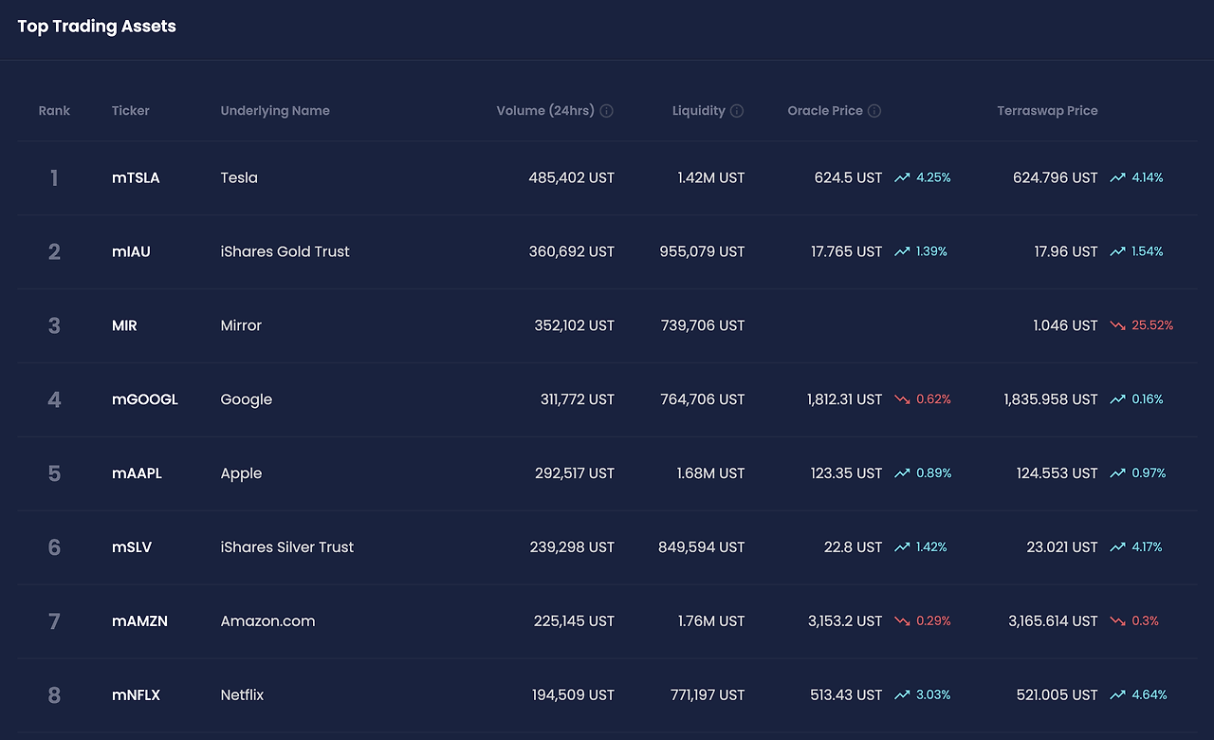The width and height of the screenshot is (1214, 740).
Task: Click the Oracle Price column header
Action: [825, 111]
